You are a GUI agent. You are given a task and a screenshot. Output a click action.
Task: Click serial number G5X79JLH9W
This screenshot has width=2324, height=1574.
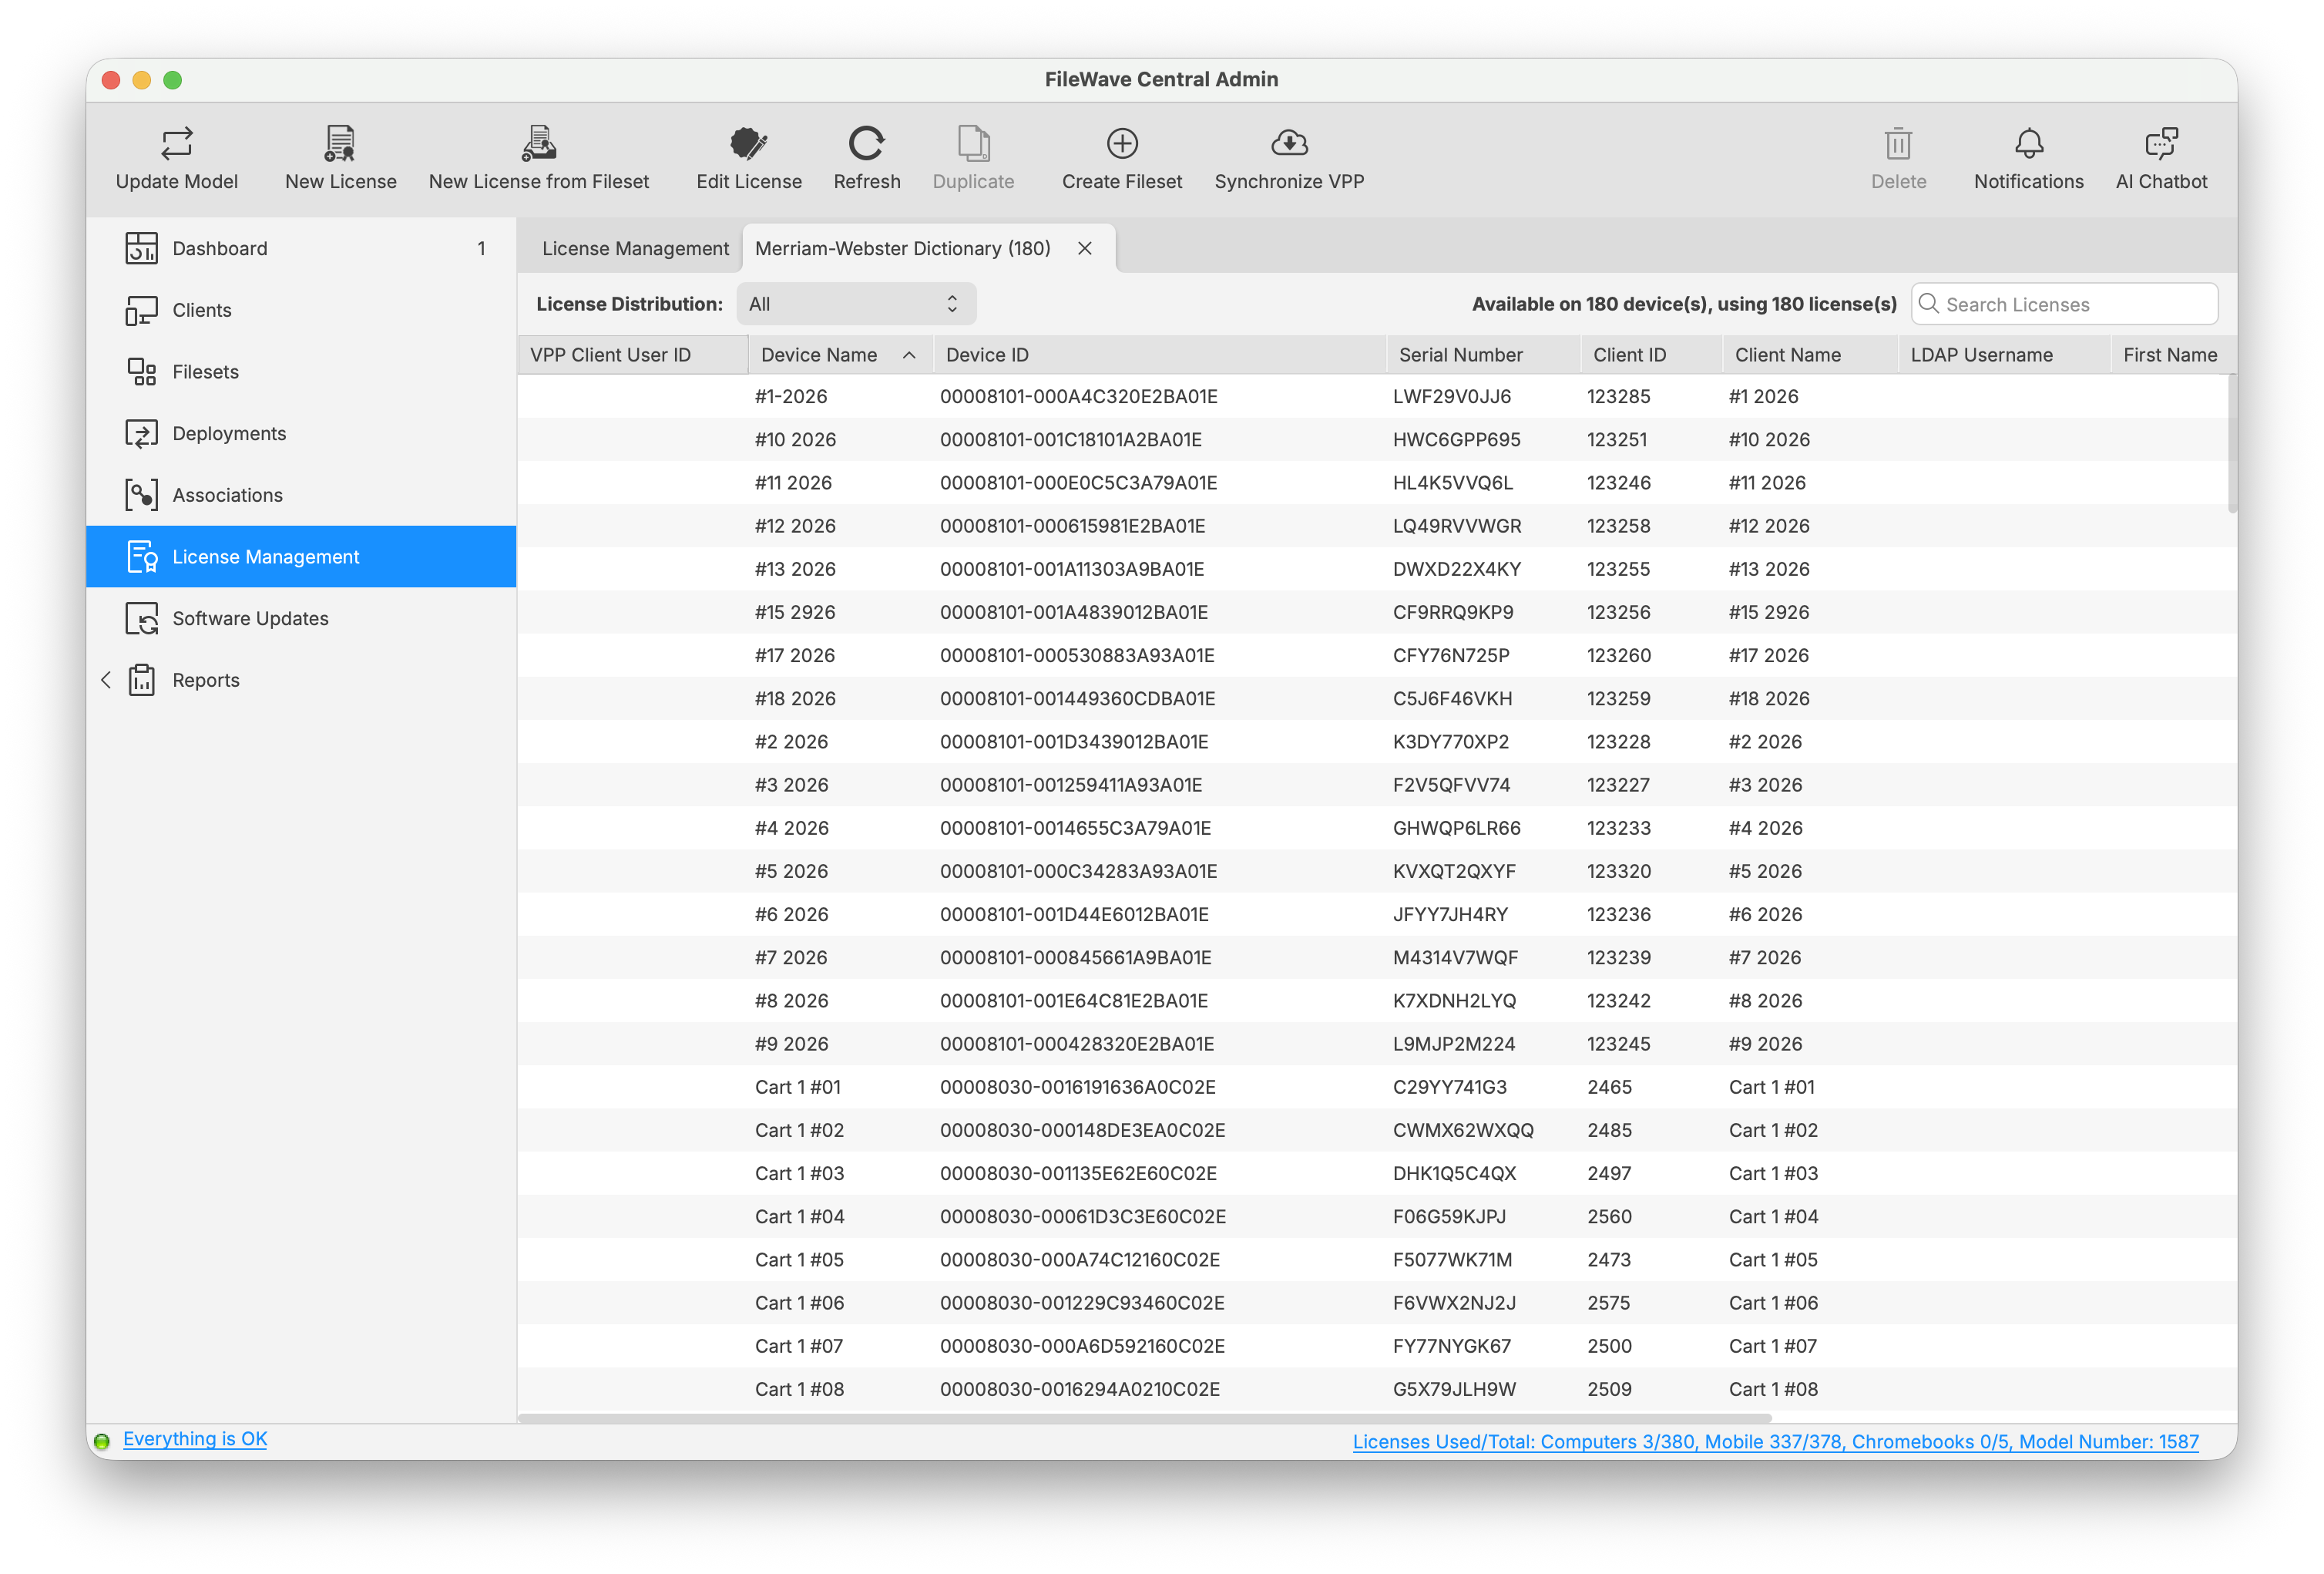click(1454, 1390)
